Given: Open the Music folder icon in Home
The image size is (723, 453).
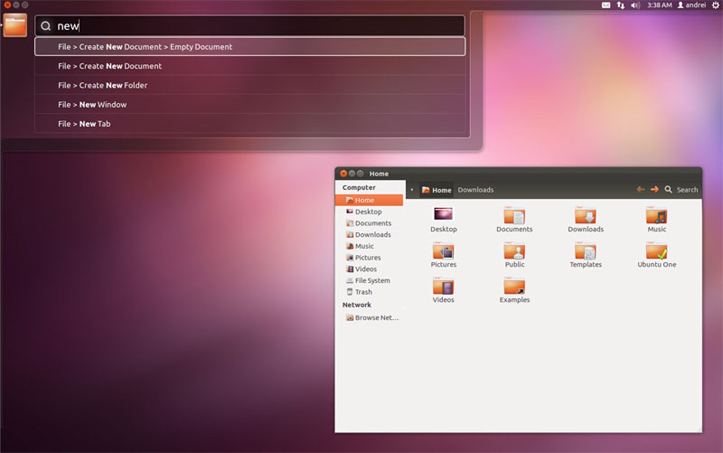Looking at the screenshot, I should click(x=656, y=215).
